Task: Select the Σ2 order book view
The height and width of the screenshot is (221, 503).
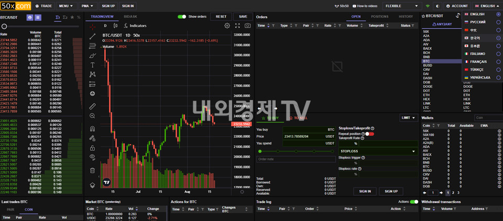Action: 65,17
